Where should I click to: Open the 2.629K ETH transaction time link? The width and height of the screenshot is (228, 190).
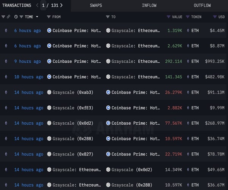[27, 46]
